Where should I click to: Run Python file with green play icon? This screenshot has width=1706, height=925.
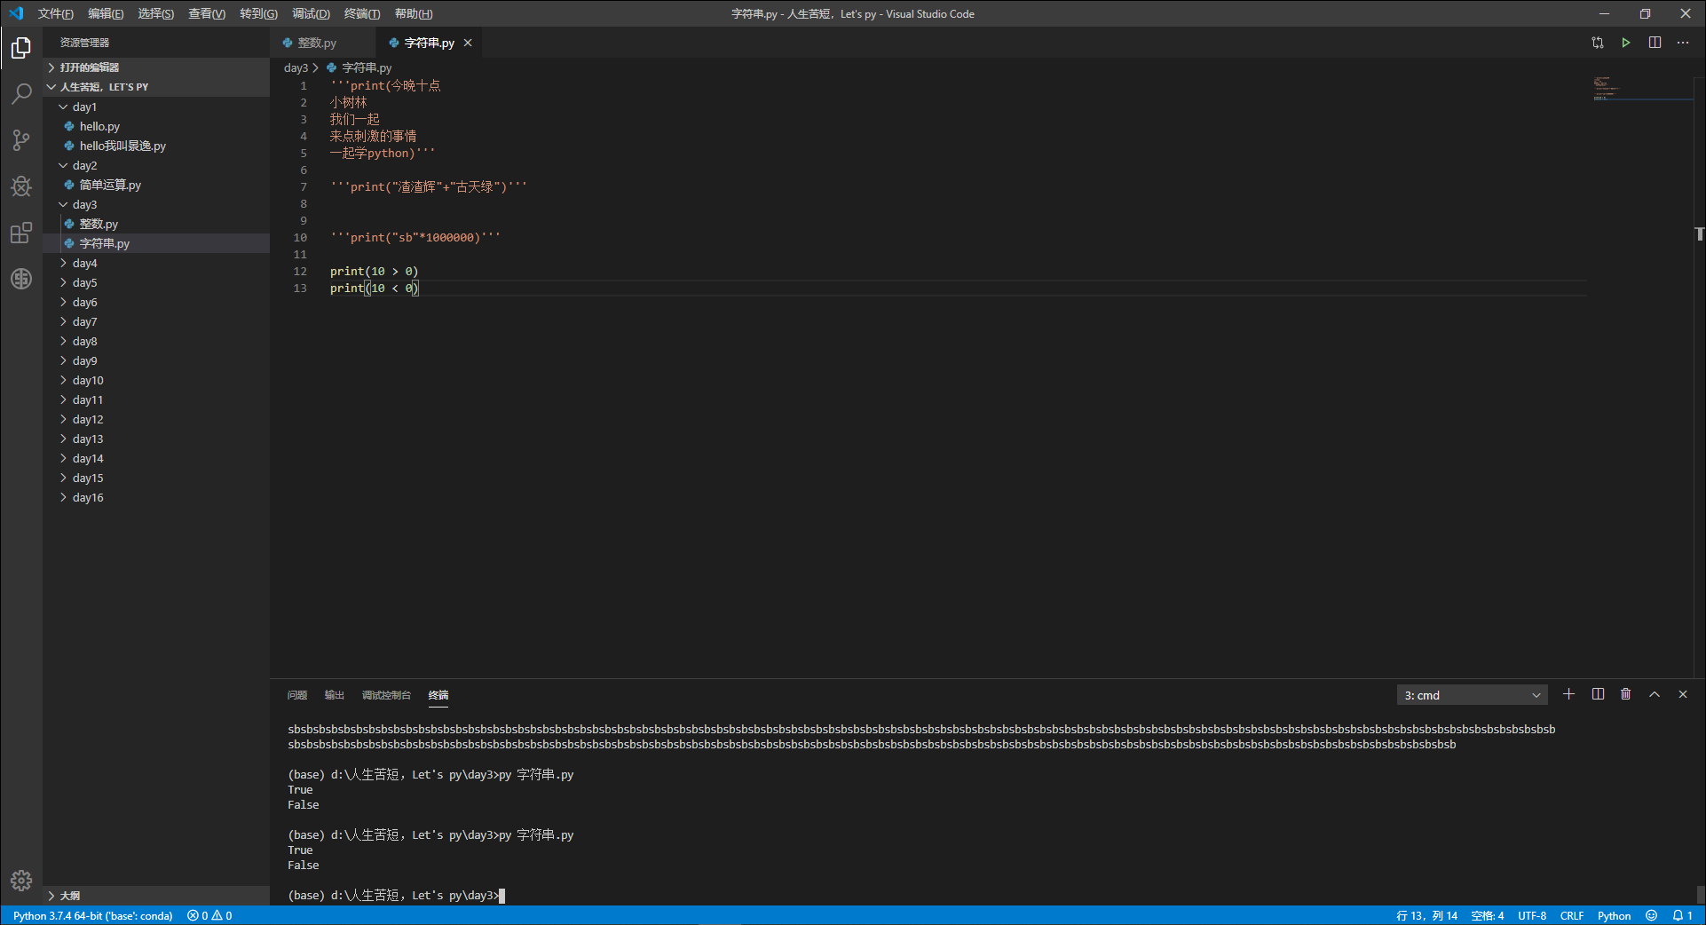coord(1626,43)
